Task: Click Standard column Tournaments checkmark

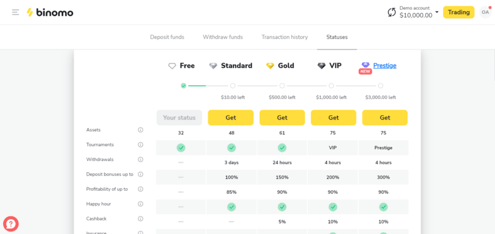Action: 231,147
